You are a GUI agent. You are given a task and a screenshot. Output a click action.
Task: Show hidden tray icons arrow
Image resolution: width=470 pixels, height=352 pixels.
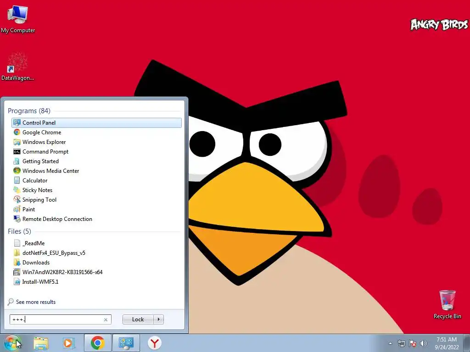pos(390,343)
